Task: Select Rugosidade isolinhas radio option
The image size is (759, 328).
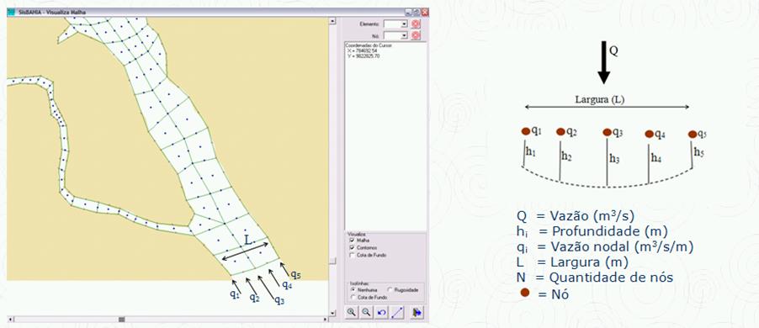Action: 390,290
